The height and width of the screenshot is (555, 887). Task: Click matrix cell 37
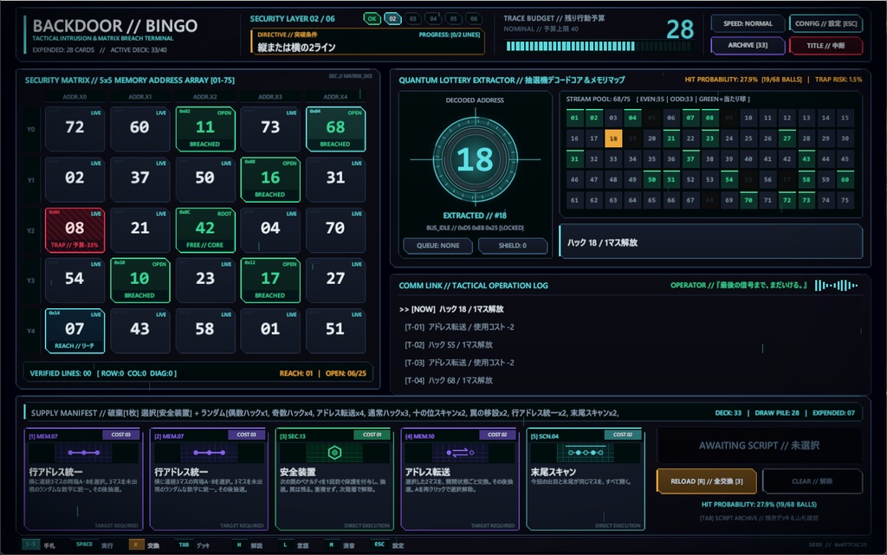[139, 179]
